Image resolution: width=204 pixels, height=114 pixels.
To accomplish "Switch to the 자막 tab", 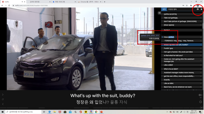I will point(164,9).
